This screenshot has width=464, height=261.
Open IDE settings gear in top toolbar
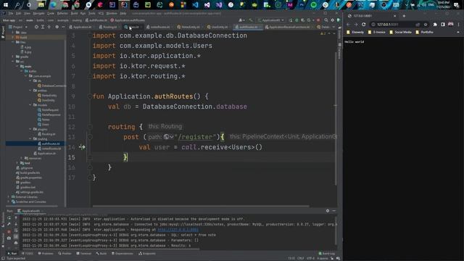pos(332,20)
